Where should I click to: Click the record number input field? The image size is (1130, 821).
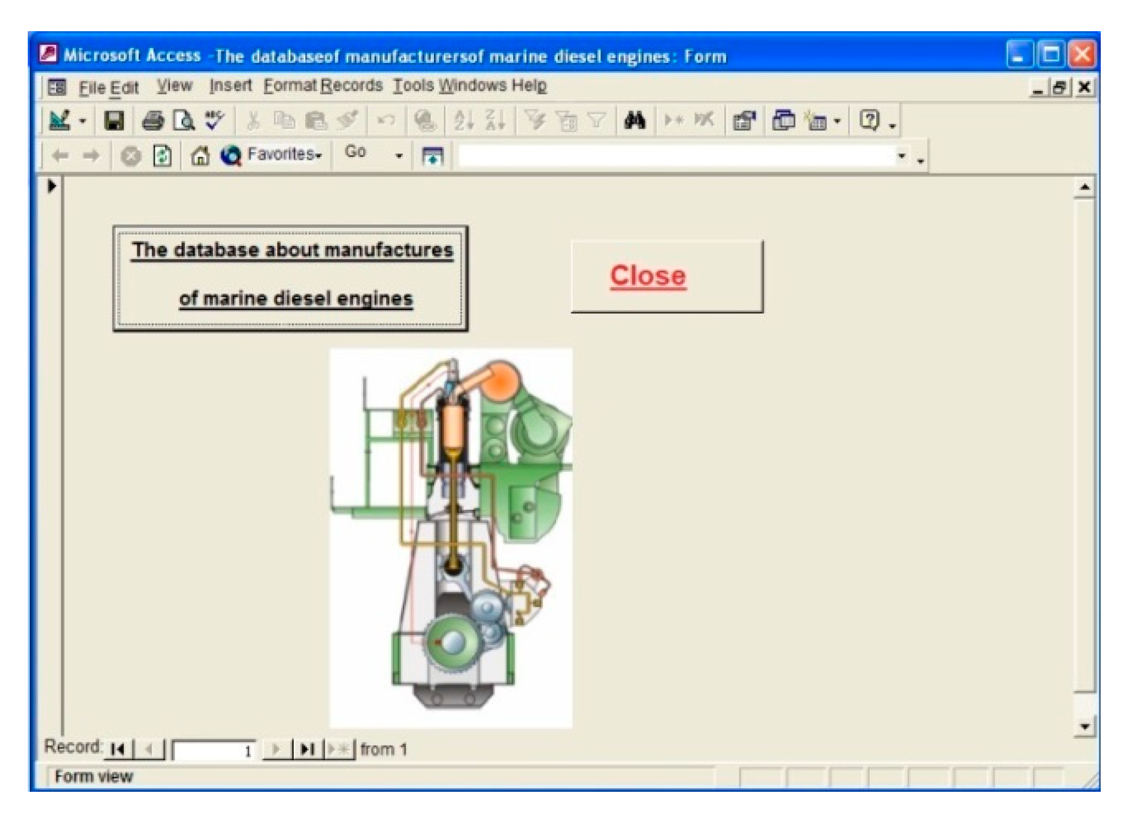tap(213, 750)
